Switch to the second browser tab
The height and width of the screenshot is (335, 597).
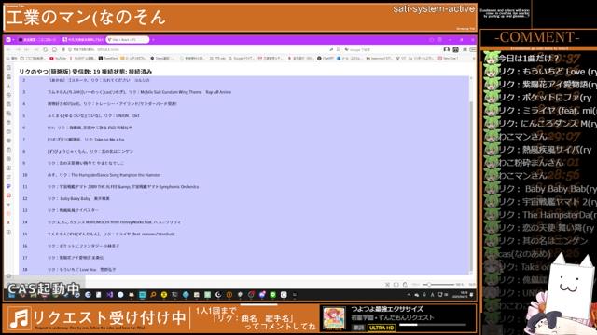coord(83,39)
